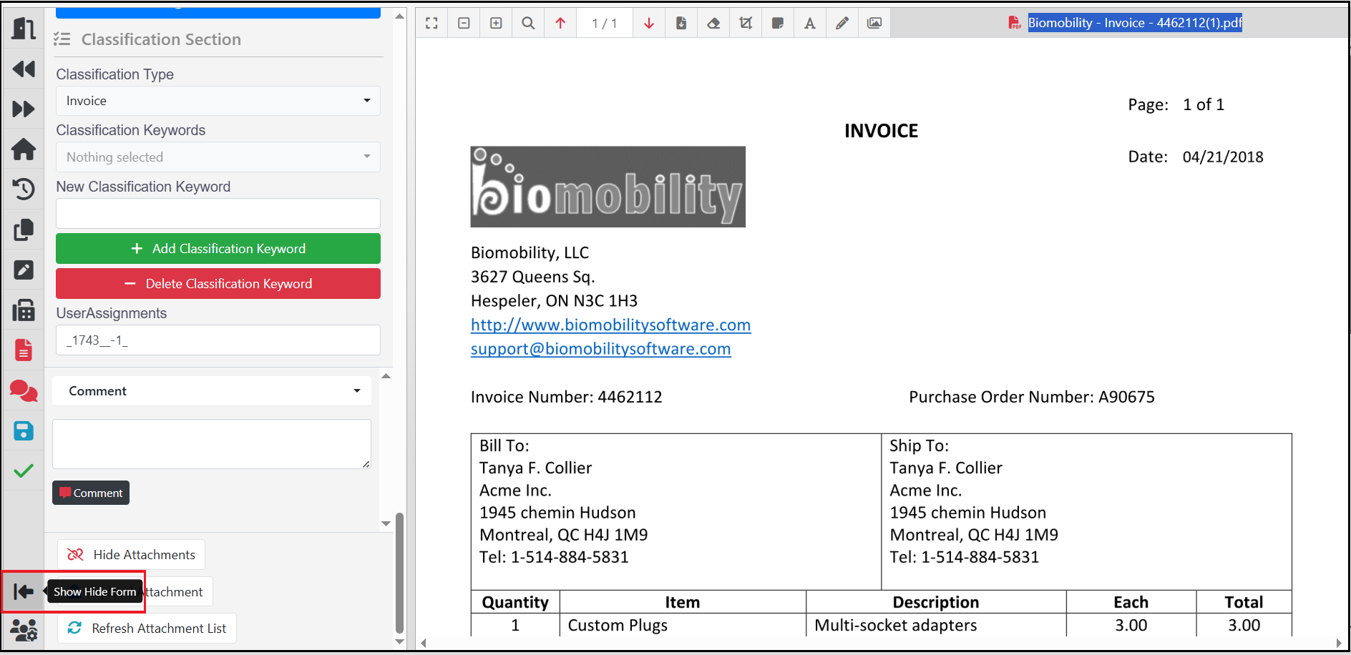Image resolution: width=1351 pixels, height=655 pixels.
Task: Click the New Classification Keyword input field
Action: (x=218, y=213)
